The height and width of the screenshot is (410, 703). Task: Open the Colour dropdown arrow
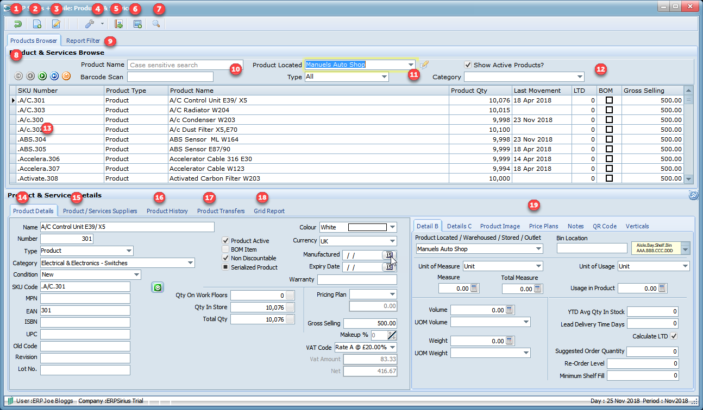pyautogui.click(x=392, y=227)
